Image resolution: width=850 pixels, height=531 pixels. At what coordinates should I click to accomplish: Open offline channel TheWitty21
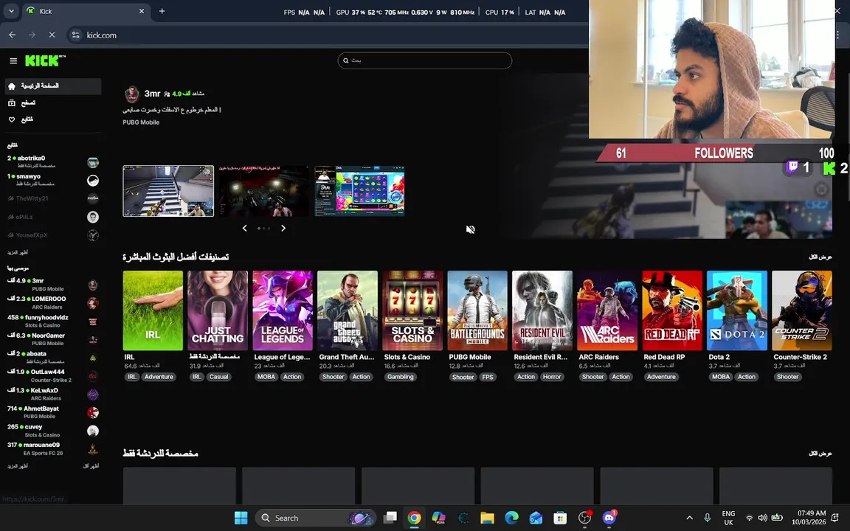point(53,199)
